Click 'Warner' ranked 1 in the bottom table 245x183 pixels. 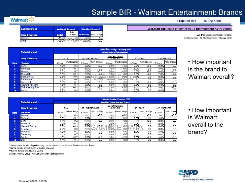coord(25,115)
